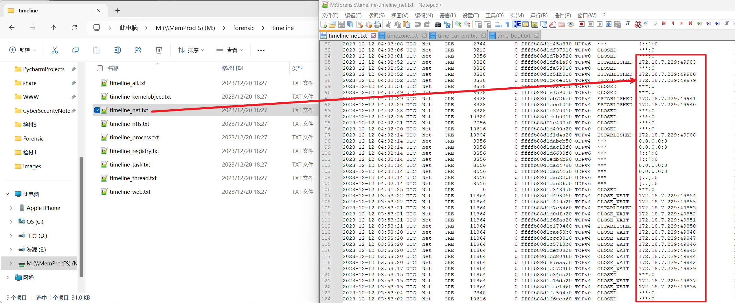Expand the 网络 network node
The width and height of the screenshot is (735, 303).
click(x=8, y=277)
